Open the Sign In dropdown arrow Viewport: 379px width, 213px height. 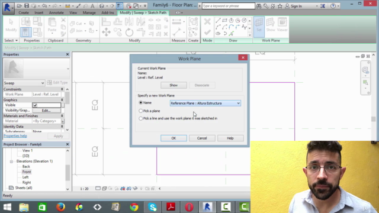(317, 6)
